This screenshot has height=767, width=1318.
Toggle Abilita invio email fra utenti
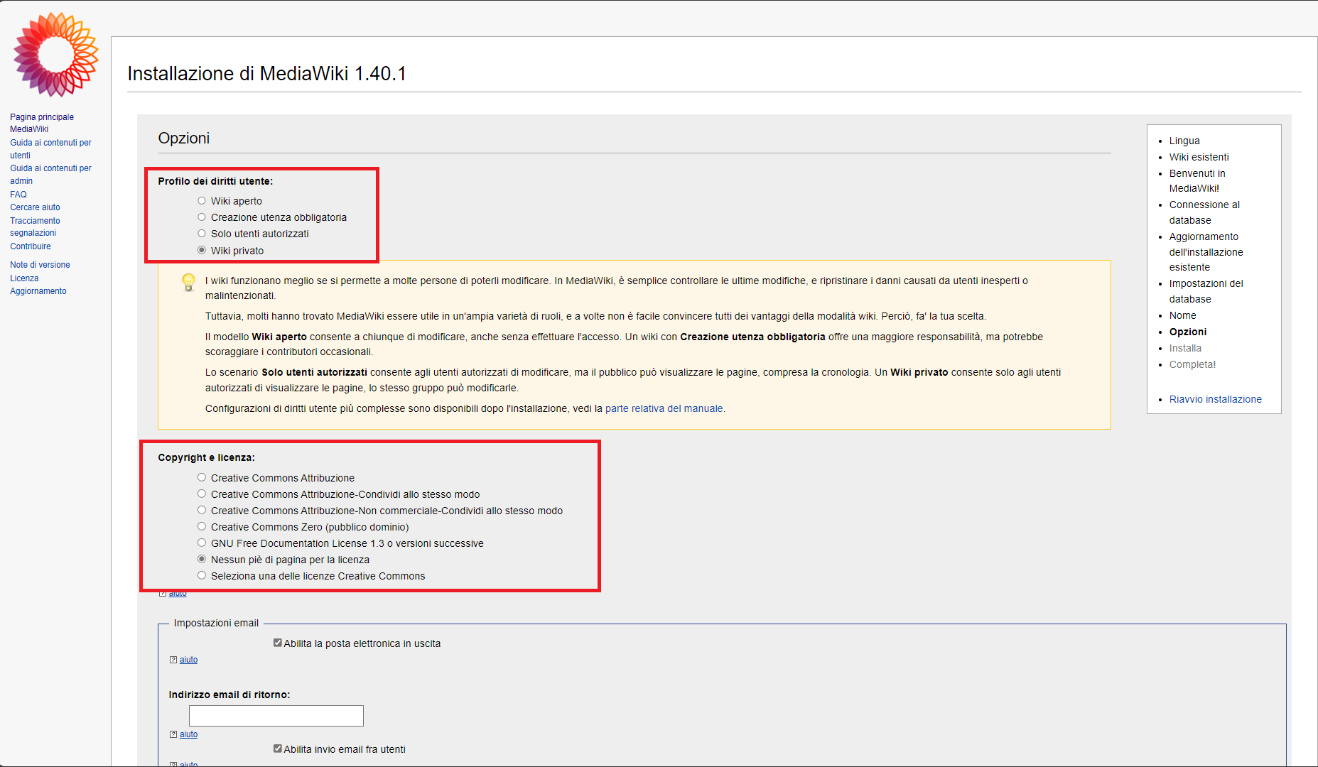278,749
